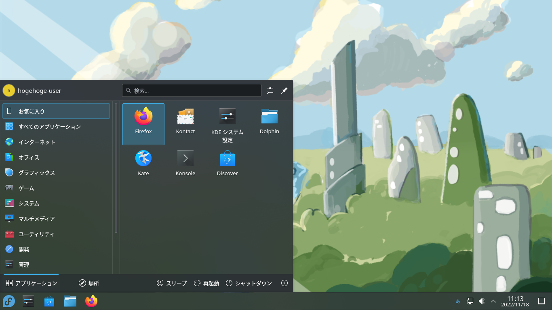The width and height of the screenshot is (552, 310).
Task: Open マルチメディア category
Action: click(56, 218)
